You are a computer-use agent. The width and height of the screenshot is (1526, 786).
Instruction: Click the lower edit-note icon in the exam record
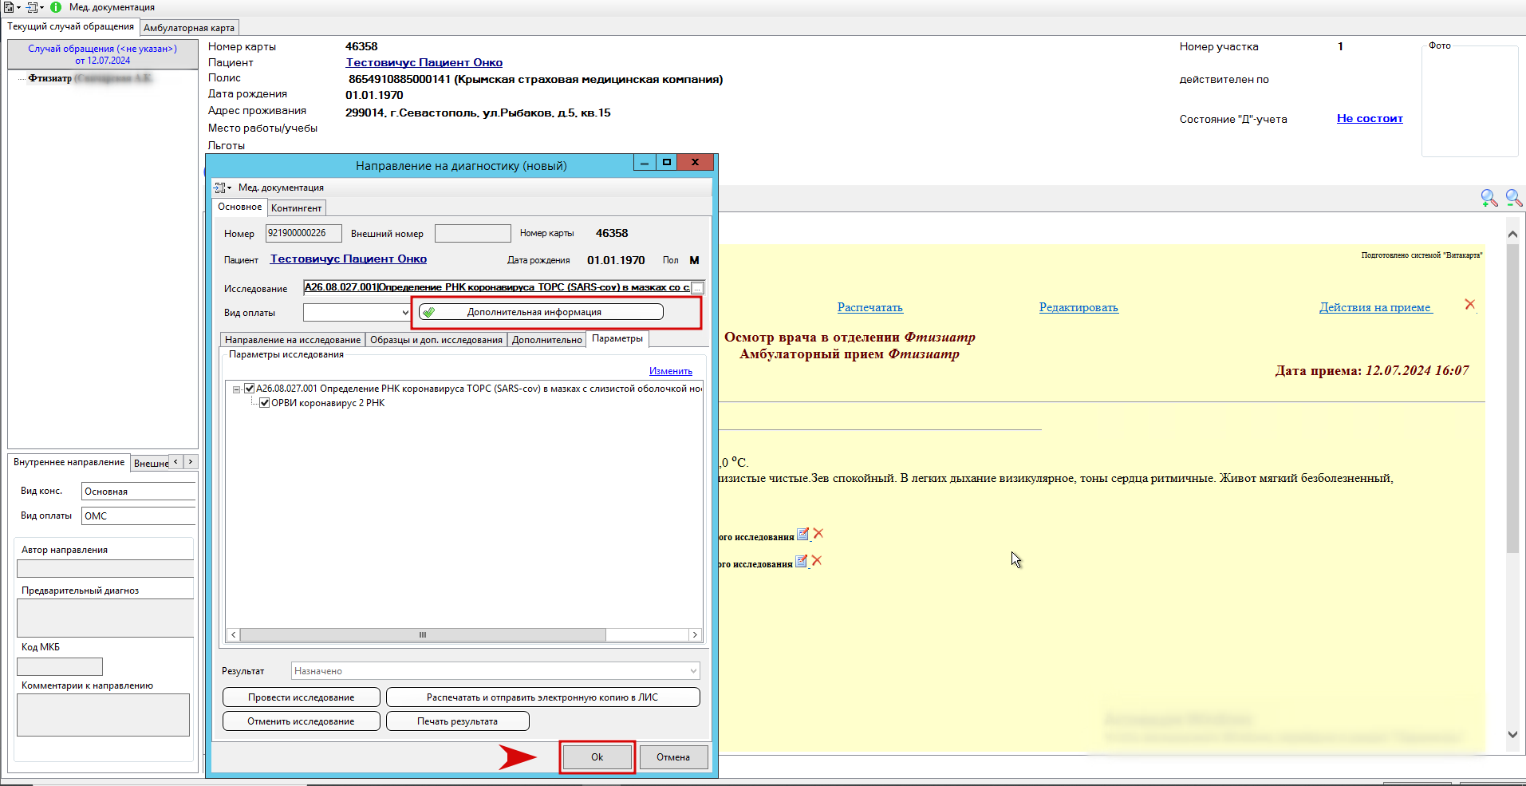tap(801, 561)
